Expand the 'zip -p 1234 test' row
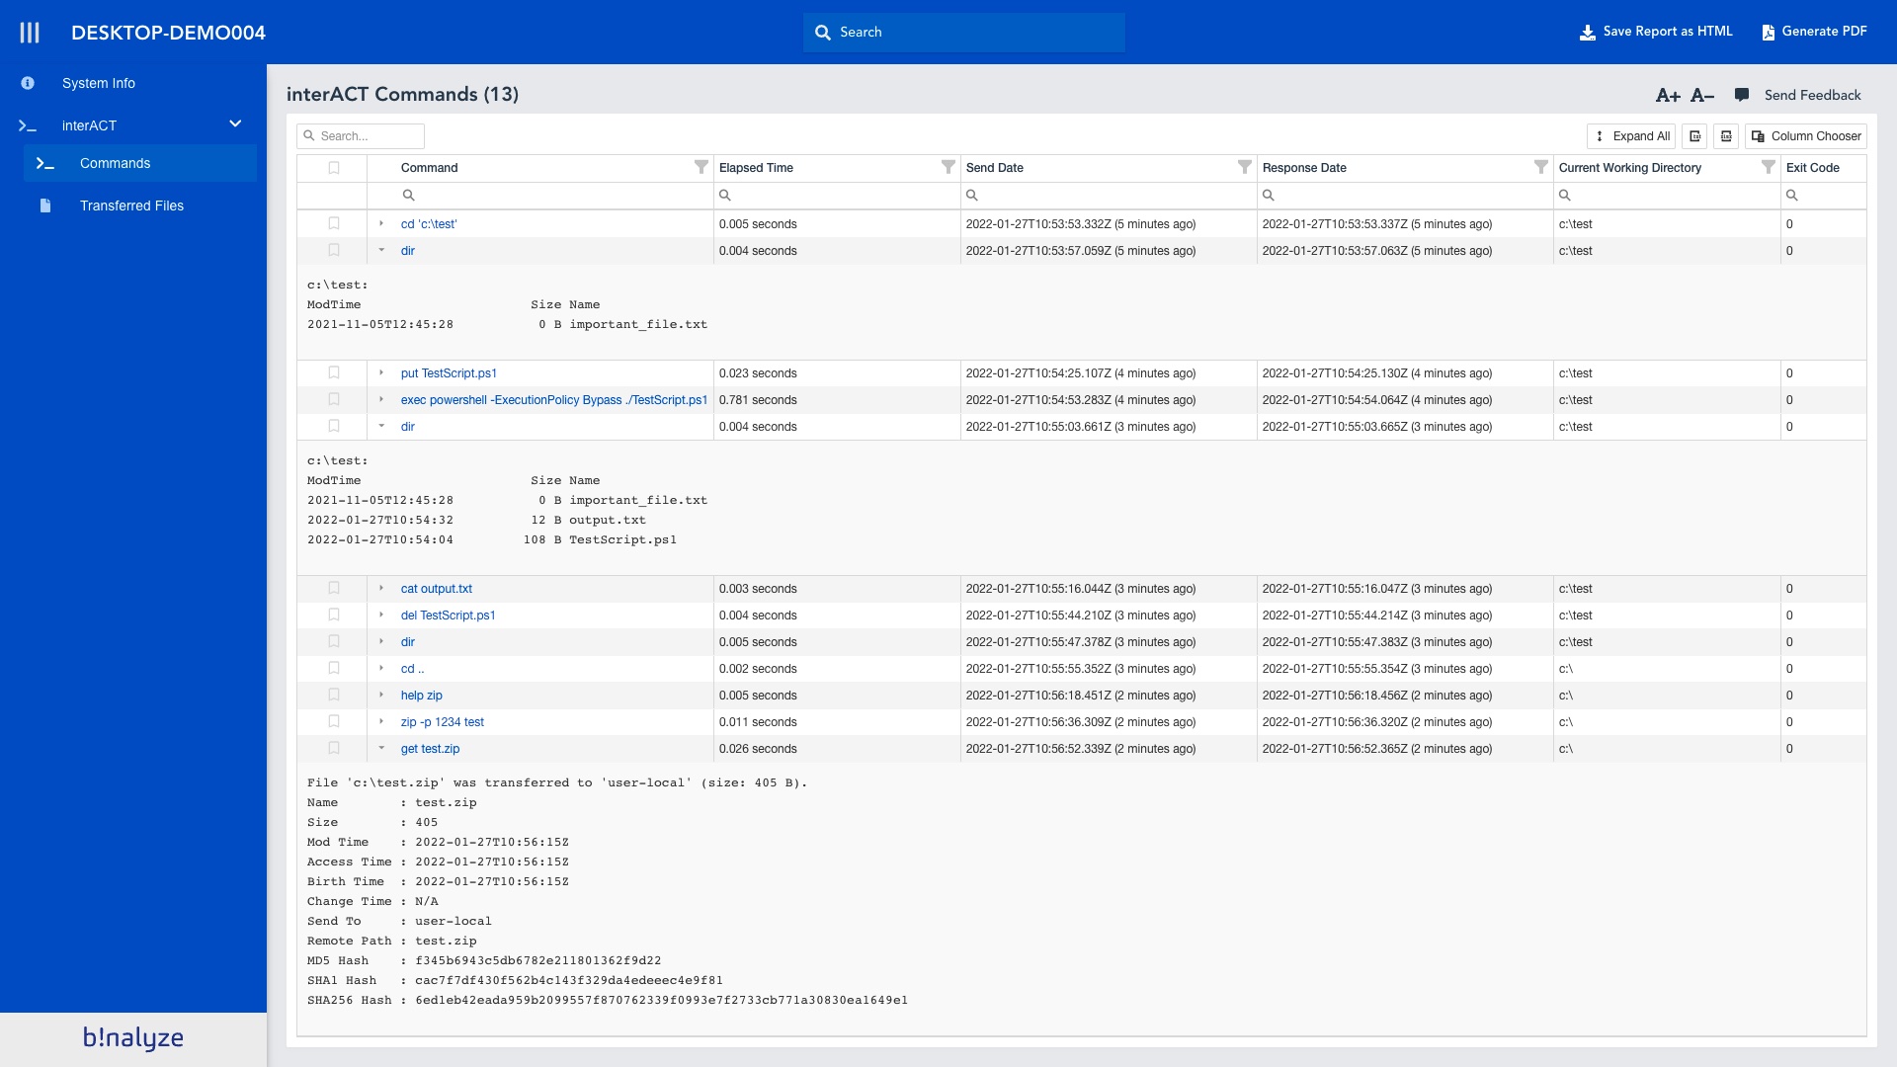This screenshot has height=1067, width=1897. tap(381, 722)
